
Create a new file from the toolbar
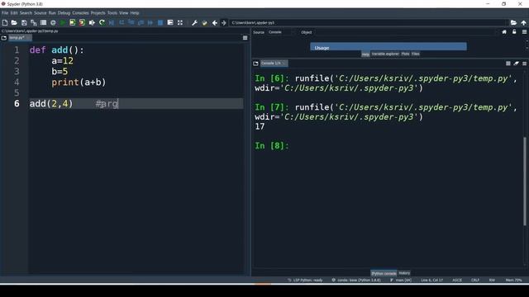(x=5, y=22)
